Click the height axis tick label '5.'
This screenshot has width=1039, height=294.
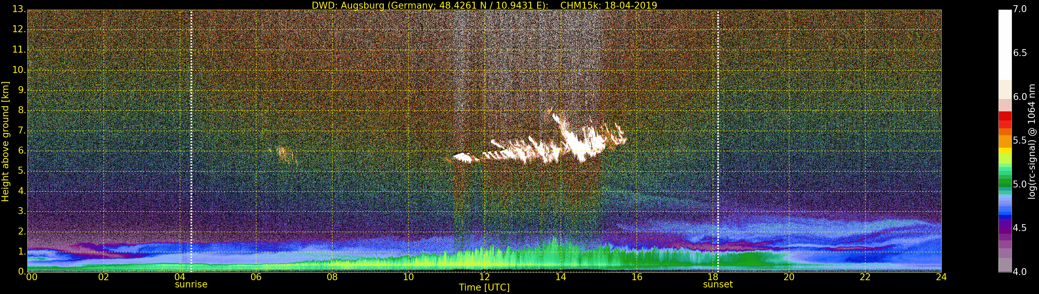point(21,171)
